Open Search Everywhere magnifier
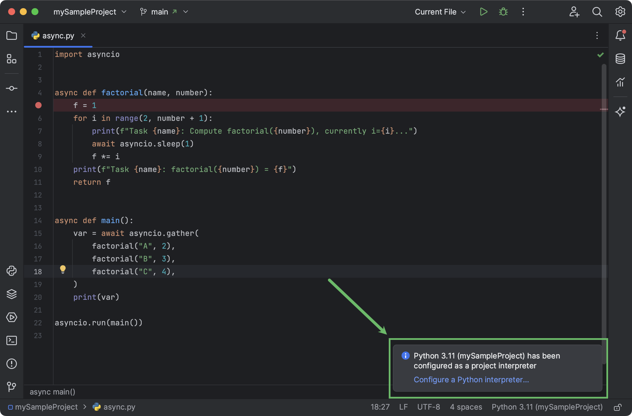632x416 pixels. point(597,12)
